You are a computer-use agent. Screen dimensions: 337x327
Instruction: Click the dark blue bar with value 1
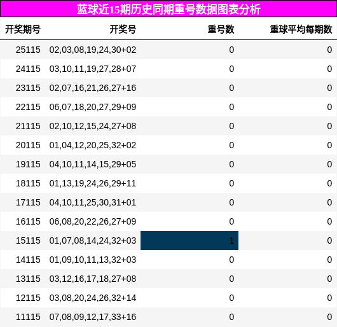189,240
